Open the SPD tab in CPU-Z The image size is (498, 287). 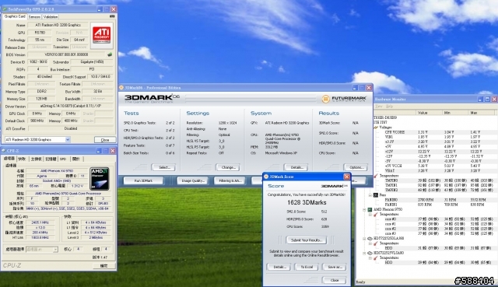(x=63, y=159)
